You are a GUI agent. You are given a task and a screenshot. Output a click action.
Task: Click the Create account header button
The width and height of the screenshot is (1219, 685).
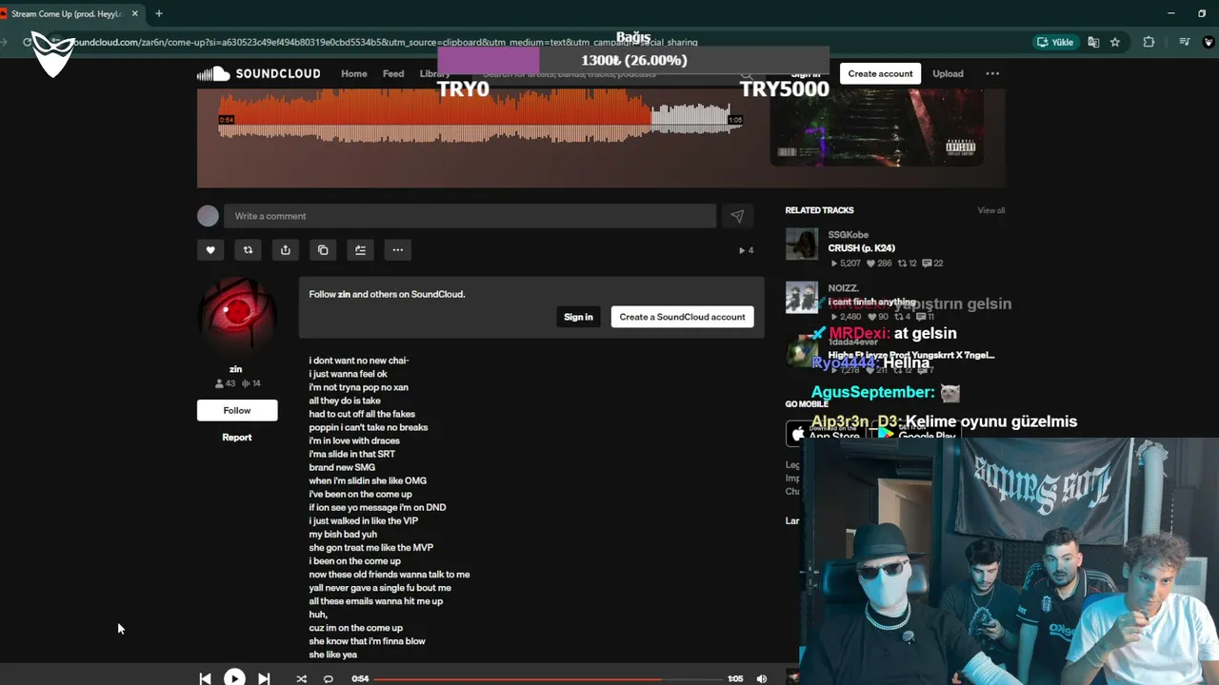click(x=880, y=73)
